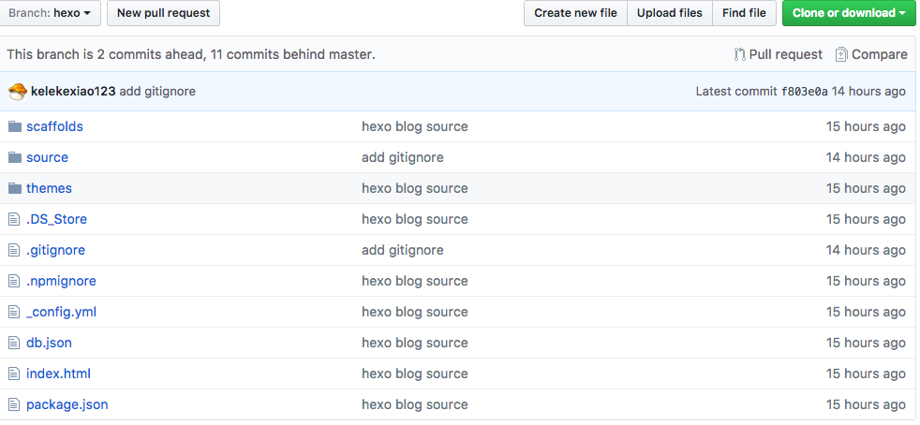Click the Create new file button
Image resolution: width=920 pixels, height=425 pixels.
575,13
